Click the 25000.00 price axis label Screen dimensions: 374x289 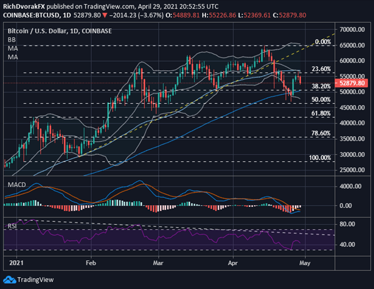(x=352, y=170)
